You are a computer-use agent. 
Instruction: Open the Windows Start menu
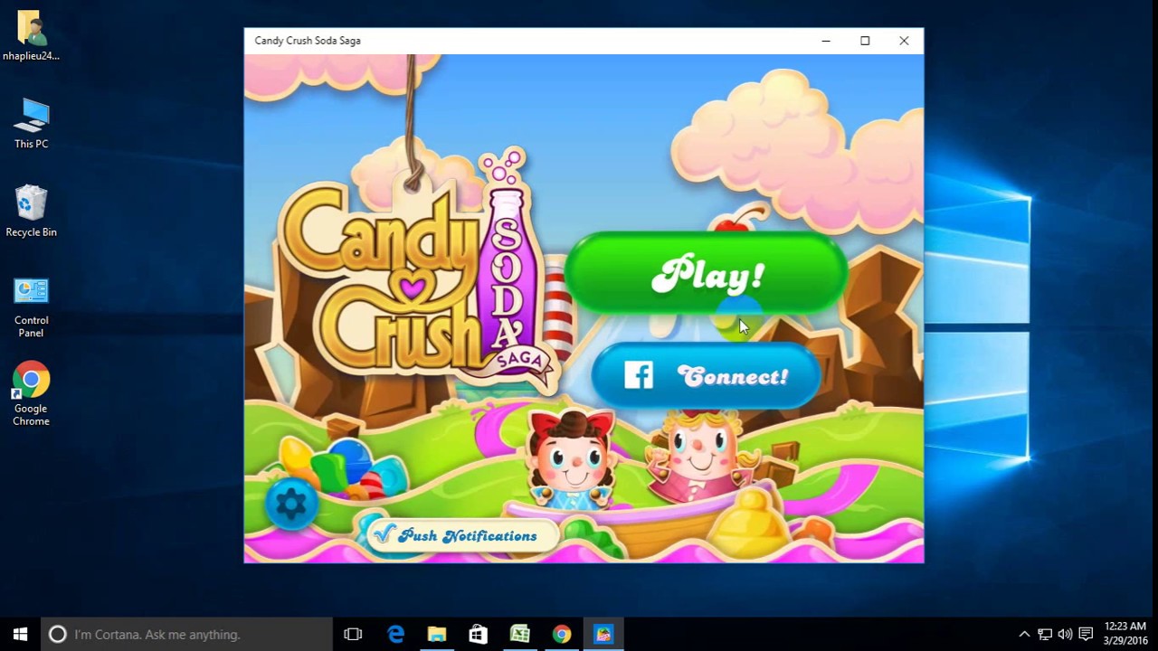tap(21, 634)
